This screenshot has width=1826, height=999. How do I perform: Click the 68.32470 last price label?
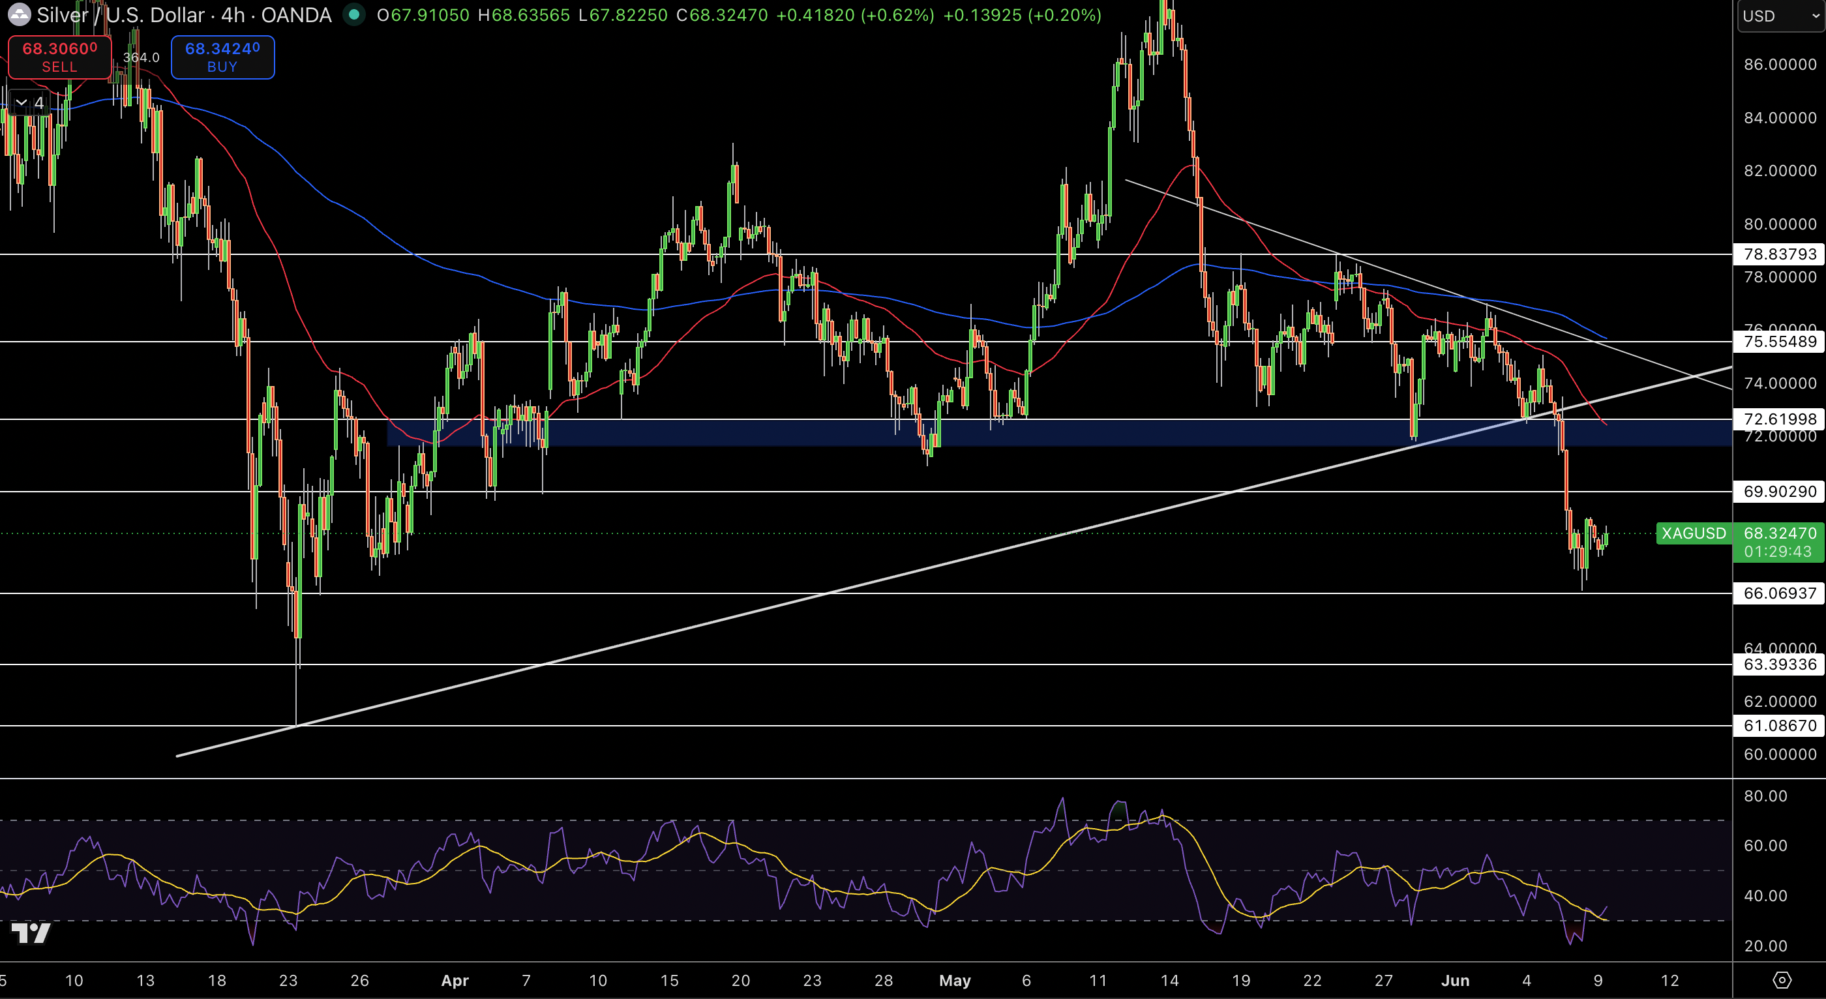(x=1779, y=533)
